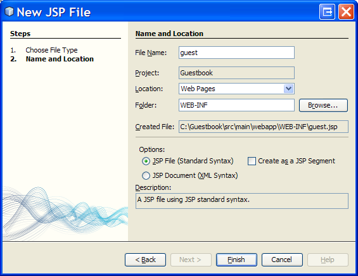This screenshot has width=358, height=276.
Task: Click the Browse... button
Action: (323, 105)
